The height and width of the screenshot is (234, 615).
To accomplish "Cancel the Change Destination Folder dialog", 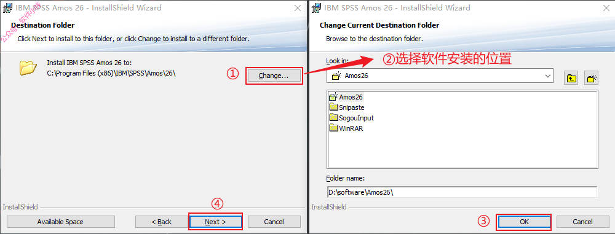I will click(583, 222).
